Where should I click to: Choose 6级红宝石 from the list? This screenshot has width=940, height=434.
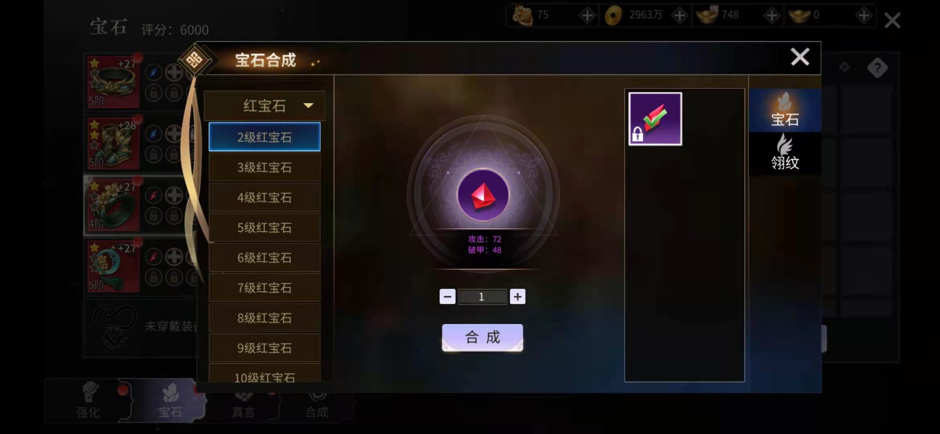tap(264, 258)
